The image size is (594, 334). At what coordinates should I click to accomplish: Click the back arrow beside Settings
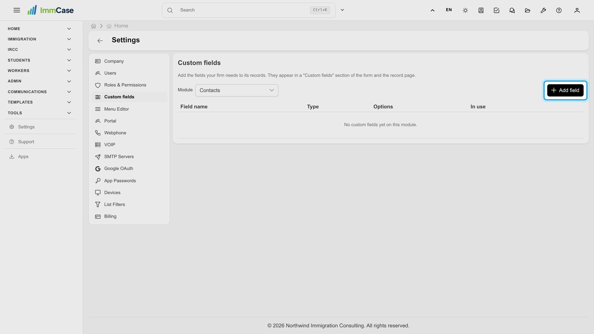tap(100, 40)
